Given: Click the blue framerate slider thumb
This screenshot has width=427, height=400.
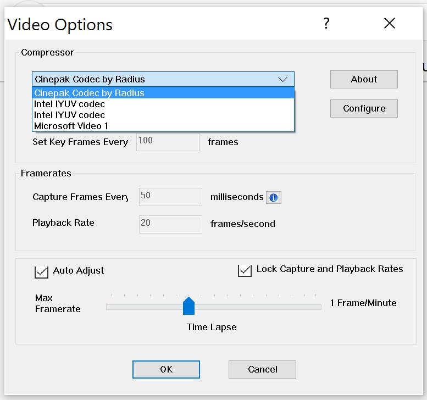Looking at the screenshot, I should coord(188,306).
